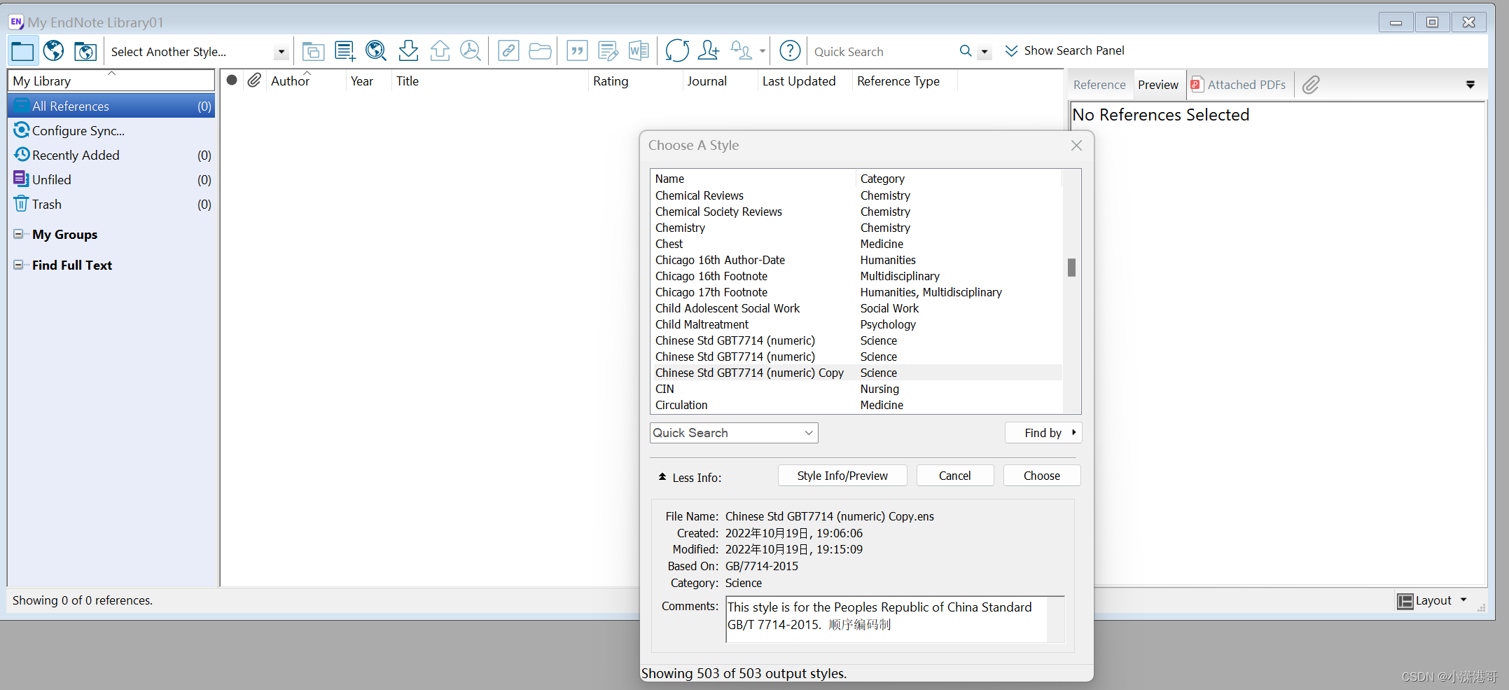This screenshot has width=1509, height=690.
Task: Open the Activity Feed icon
Action: click(x=741, y=51)
